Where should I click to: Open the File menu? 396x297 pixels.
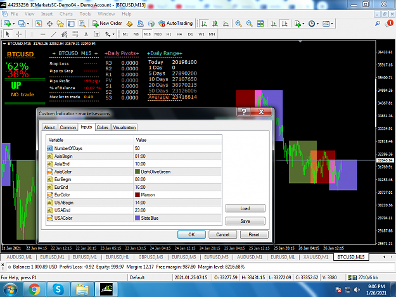click(14, 14)
